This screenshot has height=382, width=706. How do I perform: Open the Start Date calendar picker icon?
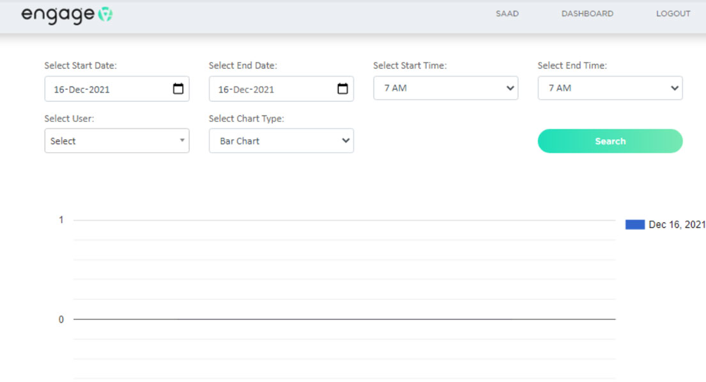click(x=178, y=89)
